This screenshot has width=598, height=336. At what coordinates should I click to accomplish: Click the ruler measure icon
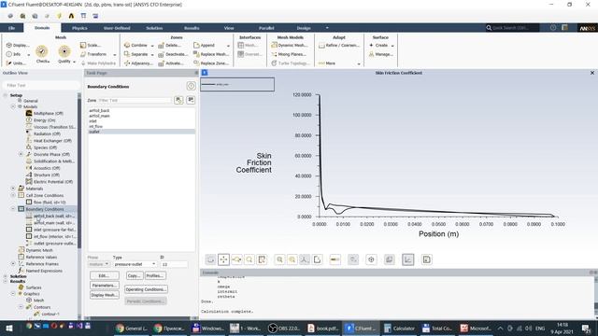coord(335,259)
